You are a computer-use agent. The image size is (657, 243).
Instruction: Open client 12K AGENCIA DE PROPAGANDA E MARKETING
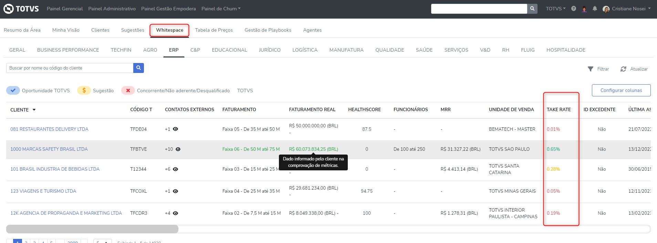pyautogui.click(x=66, y=213)
